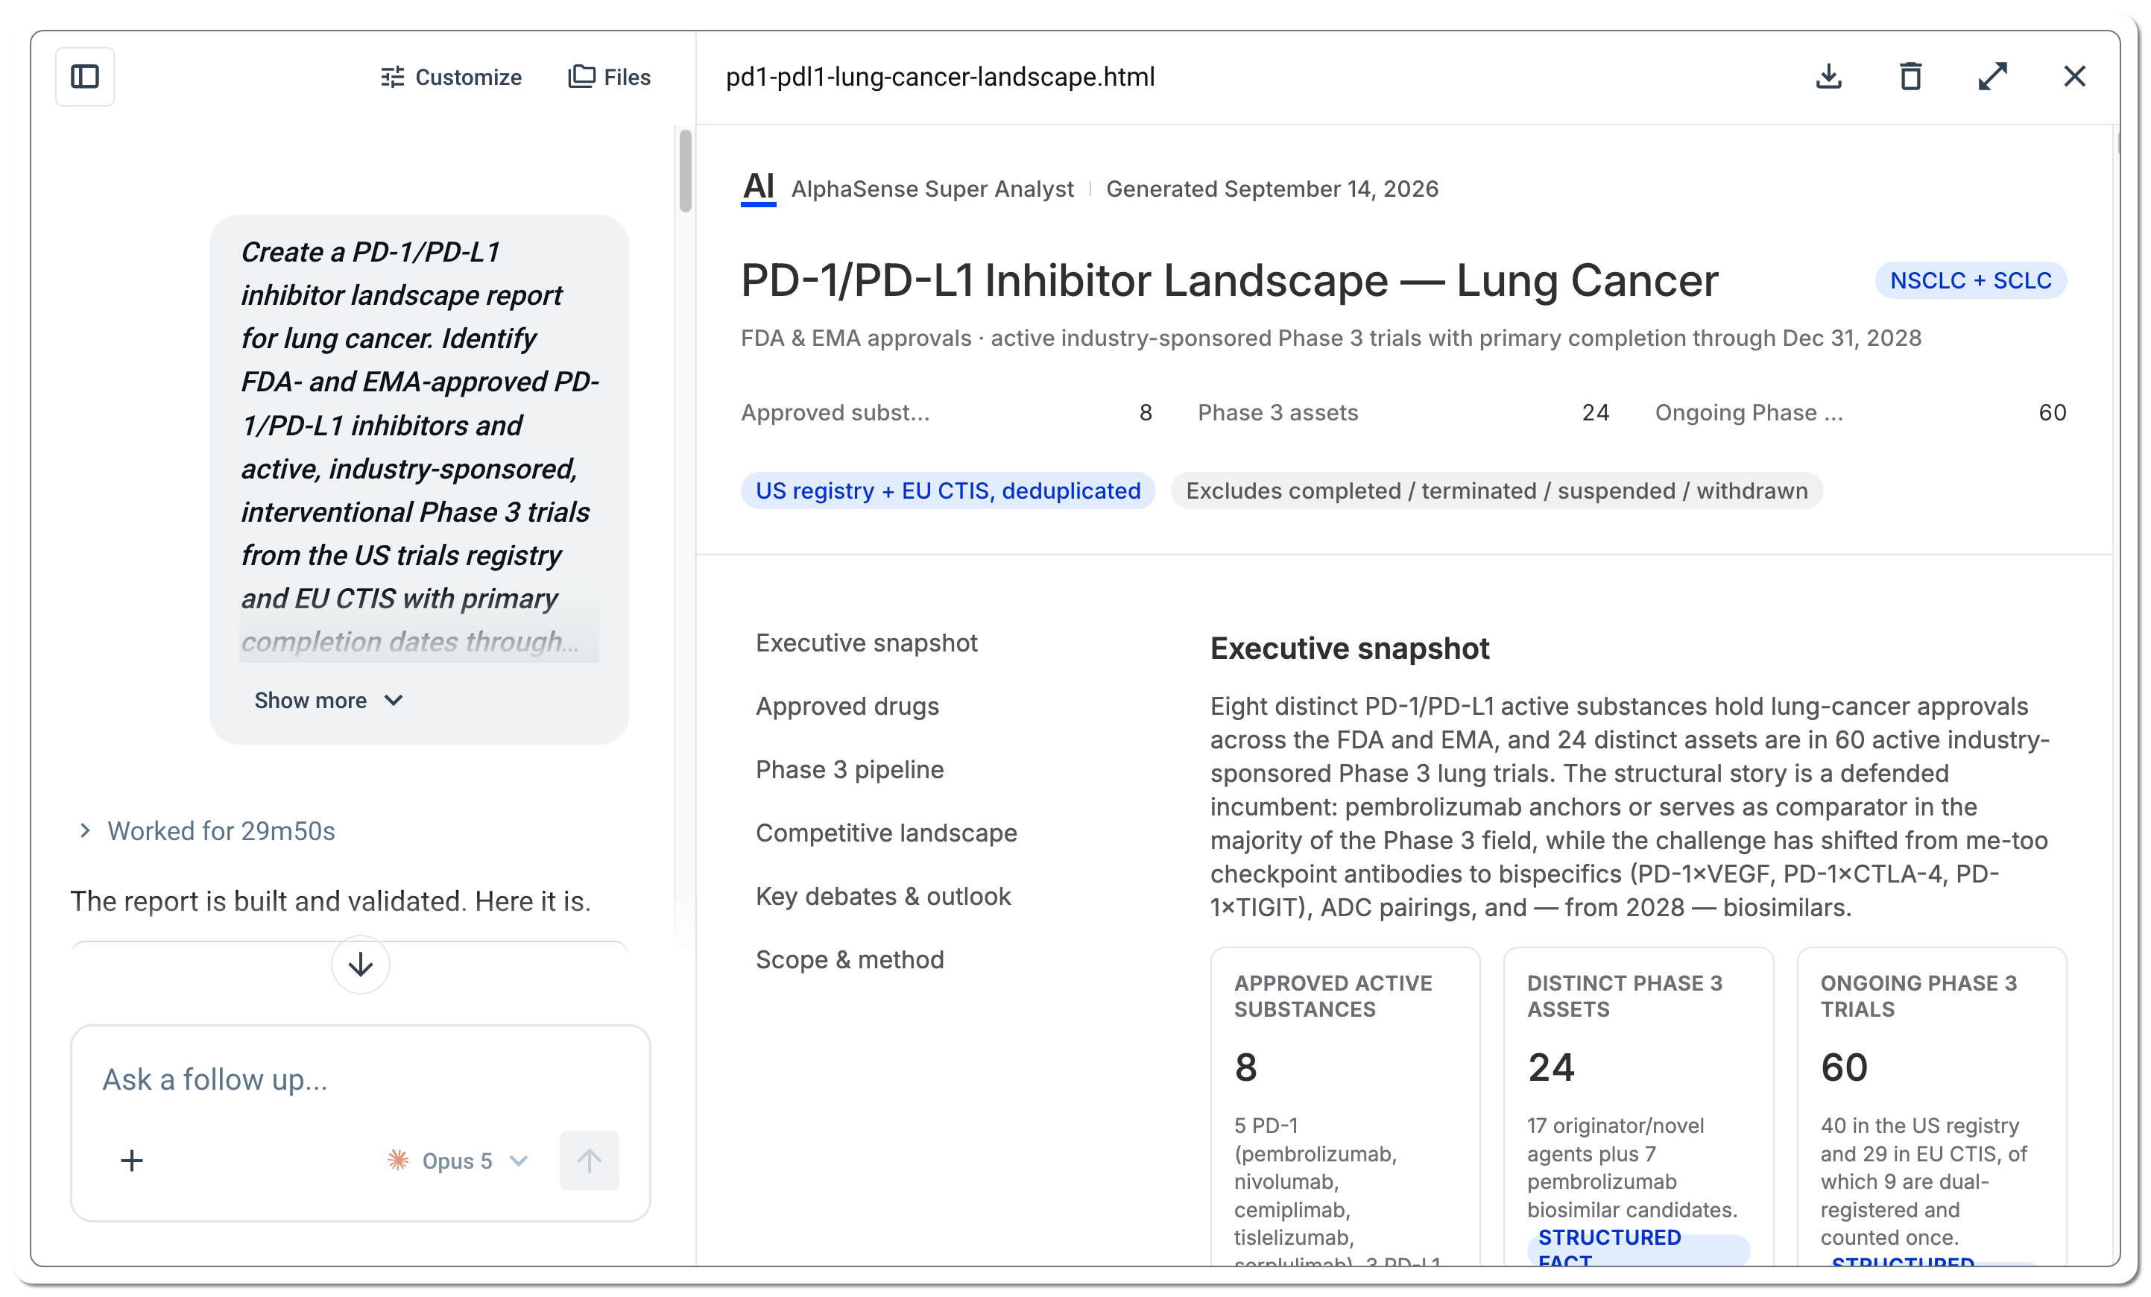The image size is (2151, 1297).
Task: Toggle the sidebar panel icon
Action: pos(85,77)
